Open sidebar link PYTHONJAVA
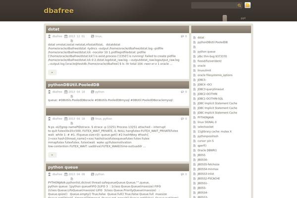 pos(205,117)
